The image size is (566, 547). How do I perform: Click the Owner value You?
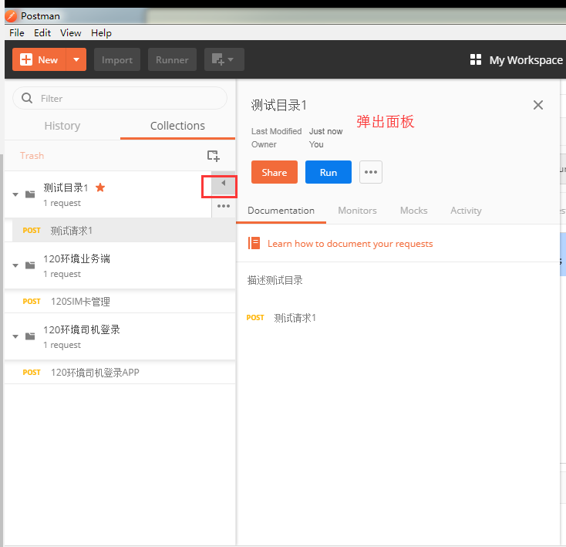316,144
